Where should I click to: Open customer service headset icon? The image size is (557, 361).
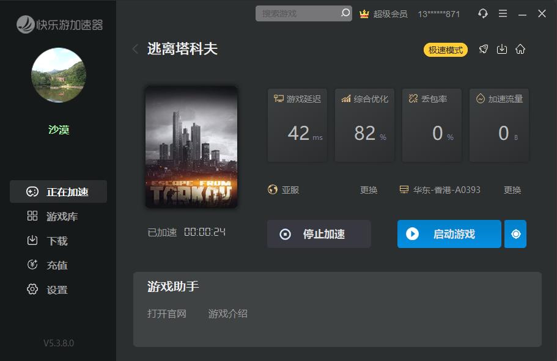tap(483, 13)
